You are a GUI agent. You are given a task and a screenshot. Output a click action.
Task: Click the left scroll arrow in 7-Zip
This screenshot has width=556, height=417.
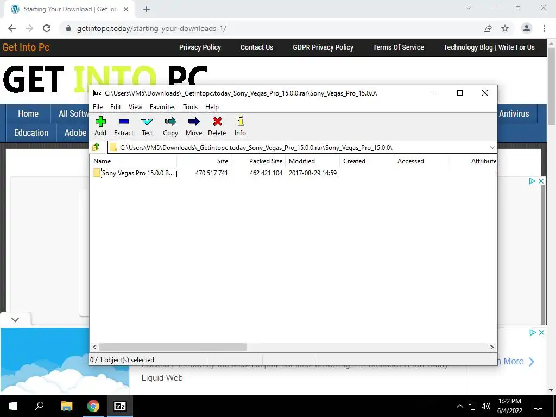(x=94, y=347)
